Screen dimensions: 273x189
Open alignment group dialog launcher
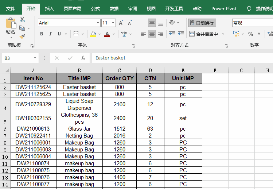tap(226, 46)
